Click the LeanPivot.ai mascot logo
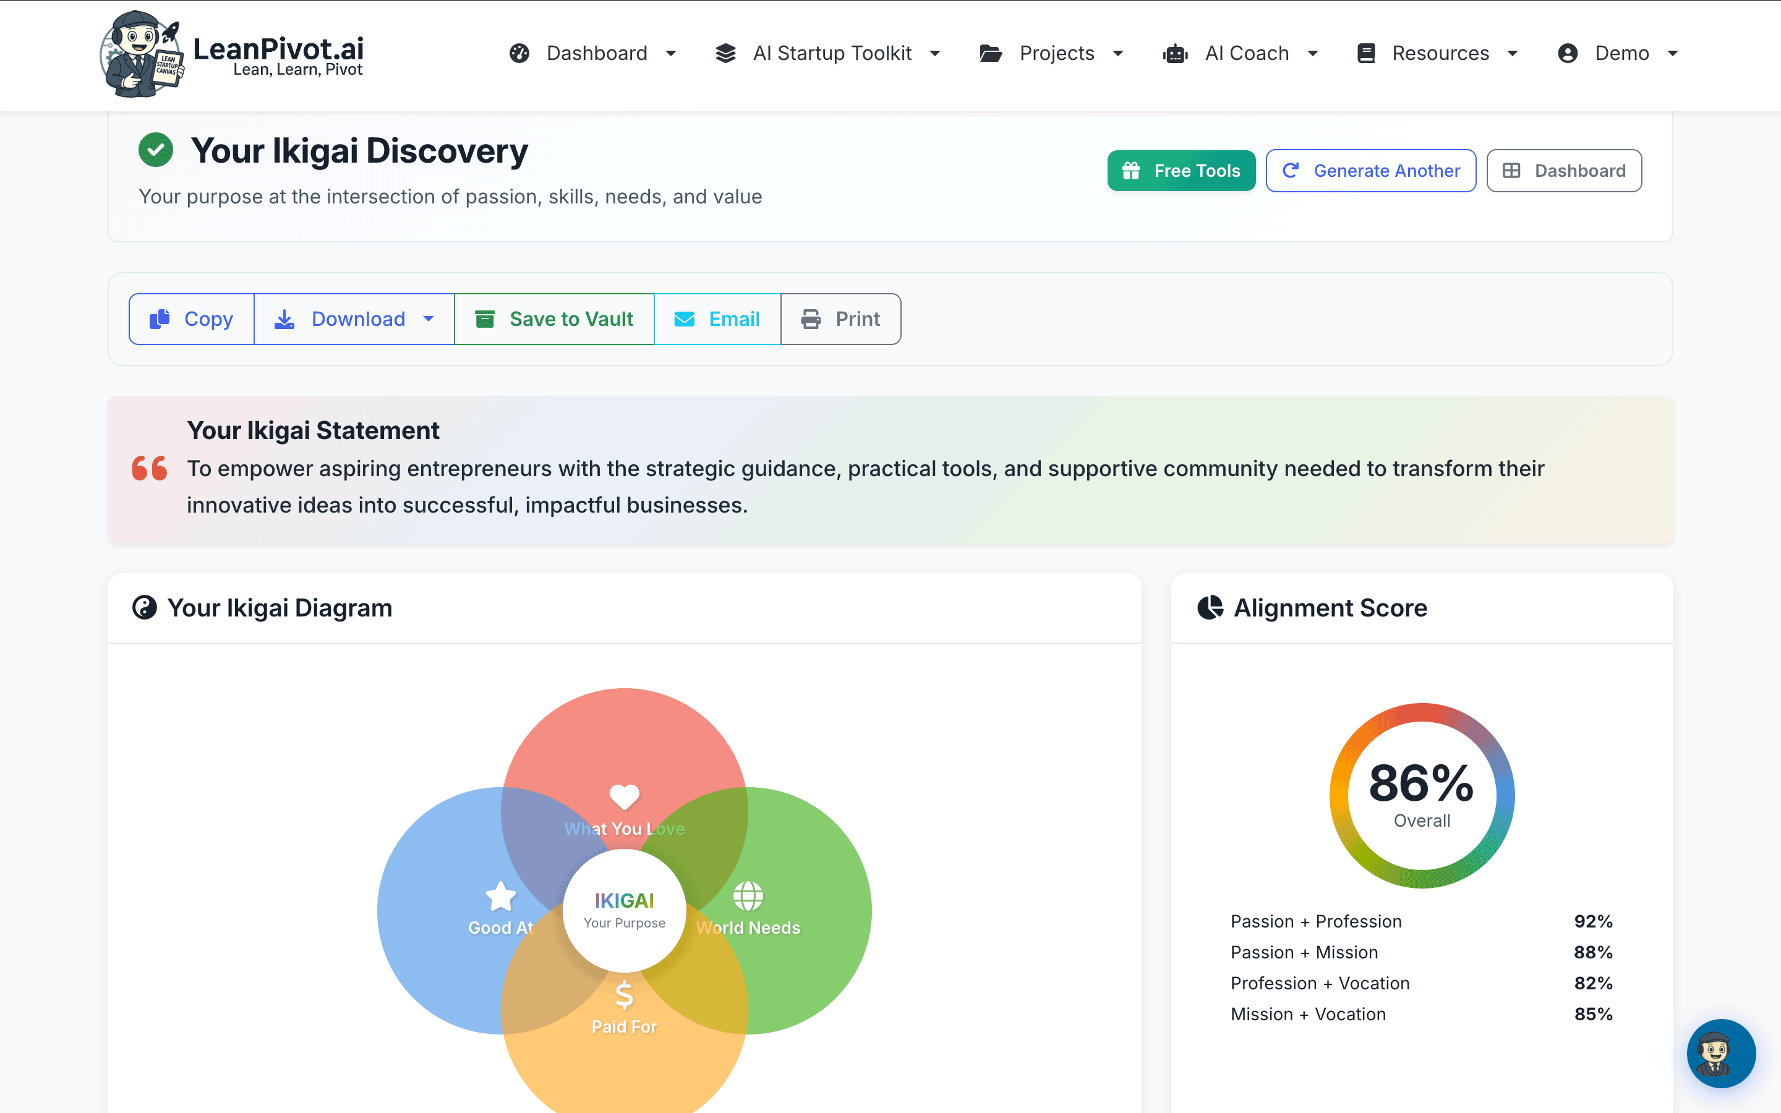This screenshot has width=1781, height=1113. [144, 53]
